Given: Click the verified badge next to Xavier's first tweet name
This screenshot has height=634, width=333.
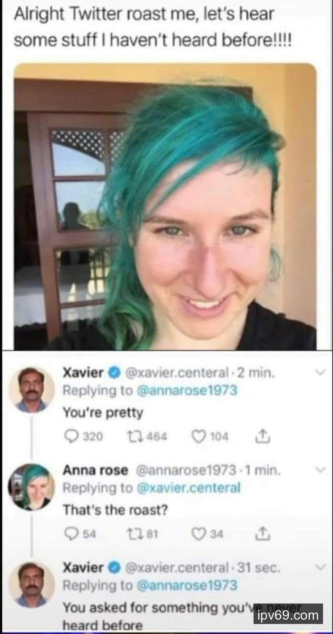Looking at the screenshot, I should tap(114, 373).
